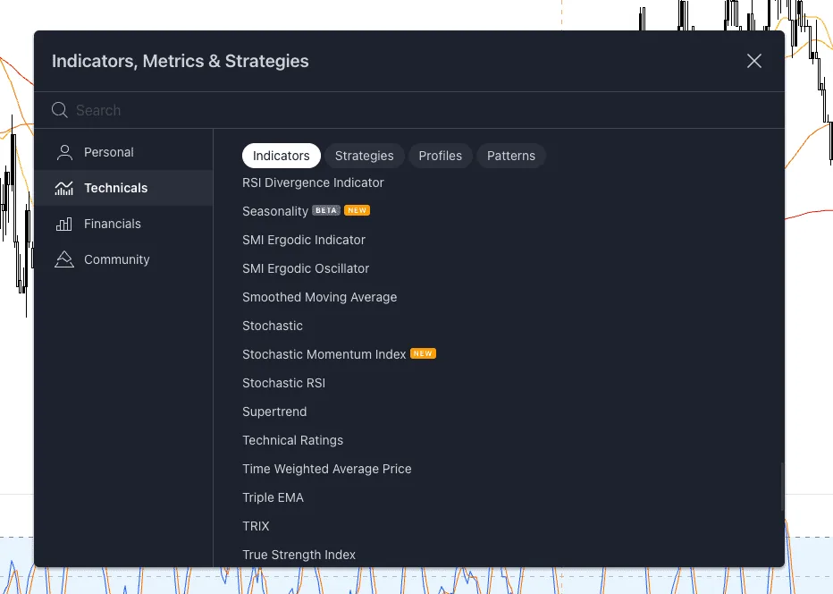
Task: Click the indicator list scrollbar thumb
Action: [782, 488]
